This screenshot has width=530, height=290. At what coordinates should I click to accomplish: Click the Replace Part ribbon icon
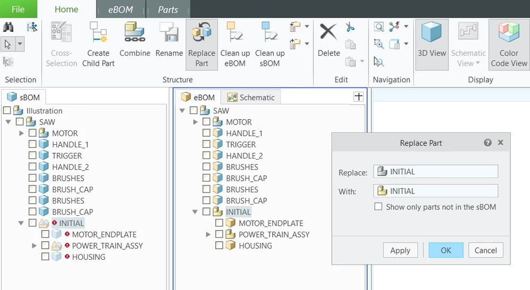(202, 33)
